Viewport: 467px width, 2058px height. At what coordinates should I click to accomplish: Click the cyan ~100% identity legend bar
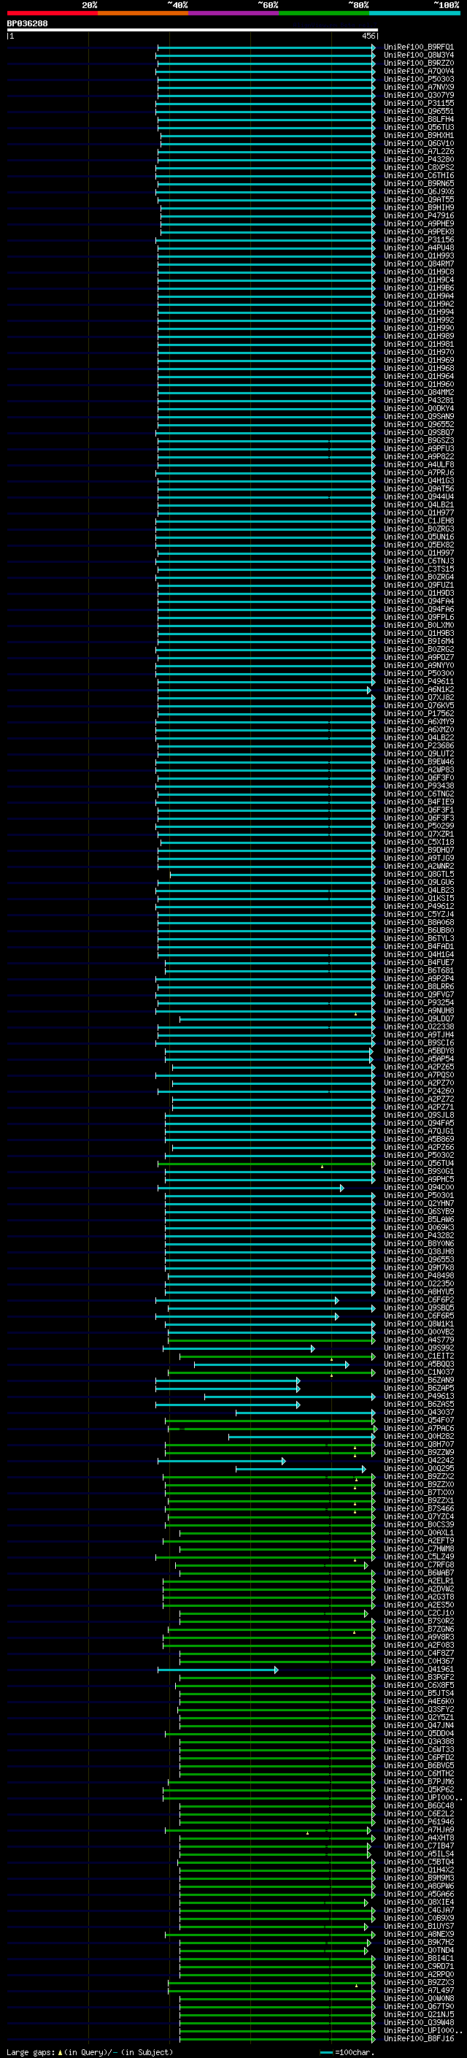click(414, 13)
